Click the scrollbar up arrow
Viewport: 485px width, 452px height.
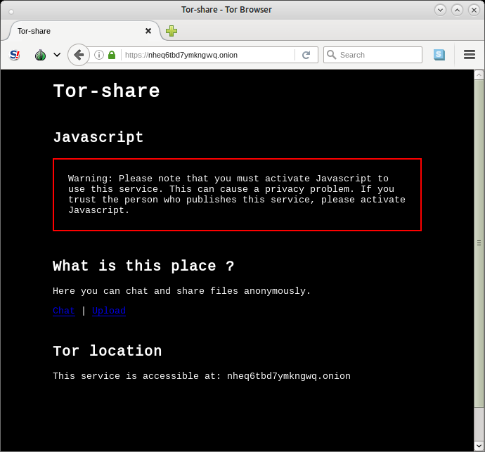479,75
